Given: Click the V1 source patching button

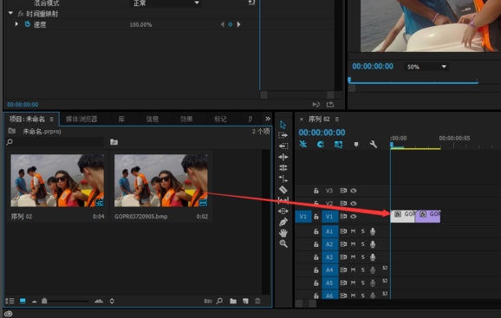Looking at the screenshot, I should pos(303,217).
